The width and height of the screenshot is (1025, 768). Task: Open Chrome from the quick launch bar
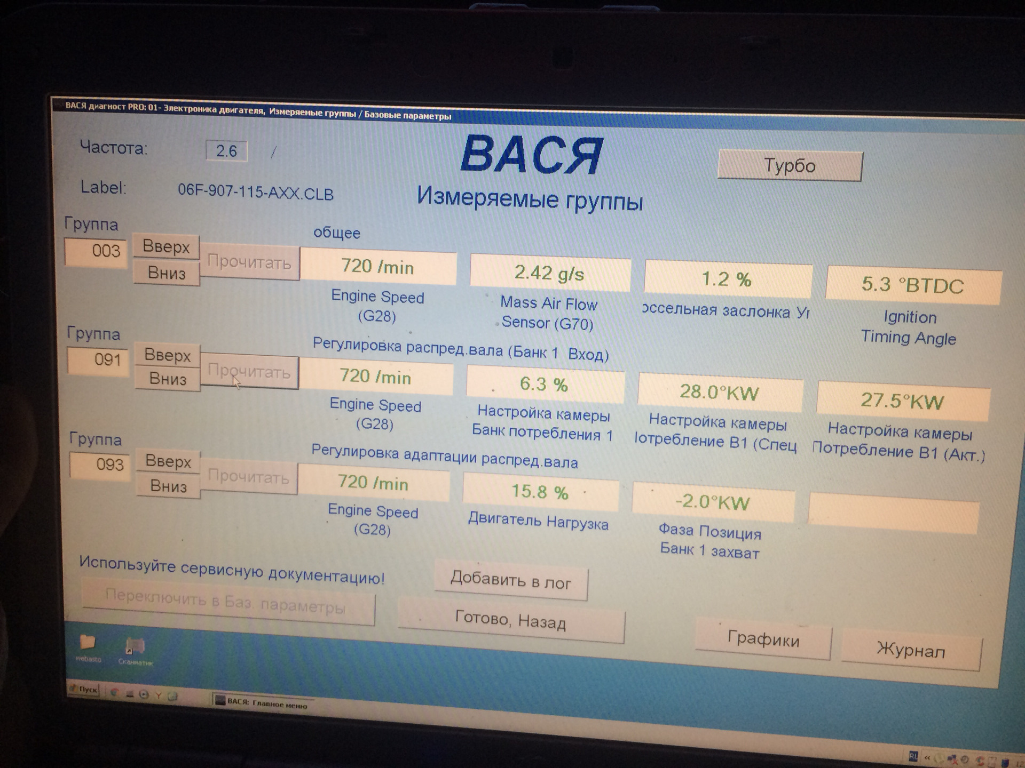click(x=115, y=692)
